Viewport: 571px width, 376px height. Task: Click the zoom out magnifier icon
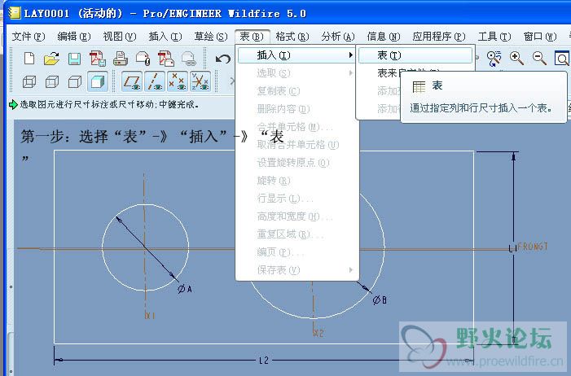[539, 59]
